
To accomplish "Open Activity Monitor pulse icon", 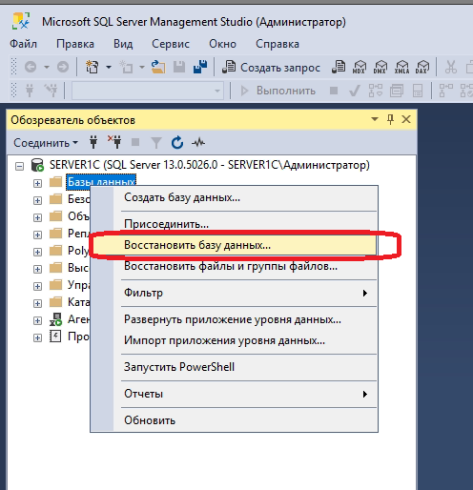I will (198, 143).
